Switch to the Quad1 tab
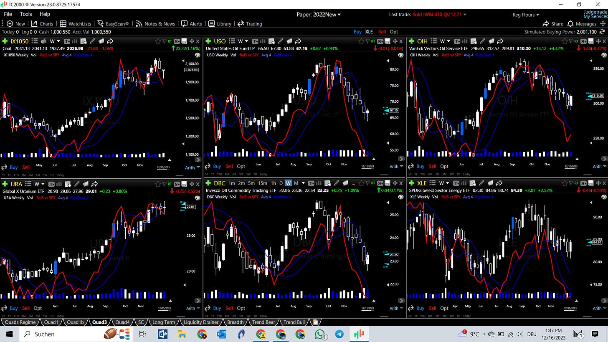The image size is (608, 342). pyautogui.click(x=51, y=322)
